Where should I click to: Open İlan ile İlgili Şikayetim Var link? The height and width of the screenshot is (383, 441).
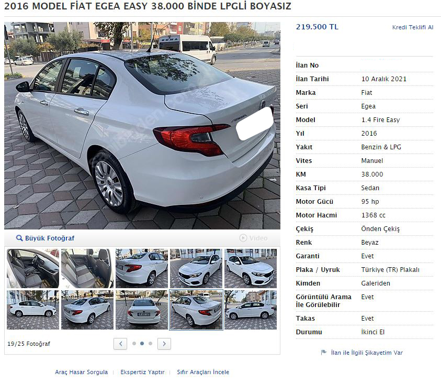click(367, 353)
